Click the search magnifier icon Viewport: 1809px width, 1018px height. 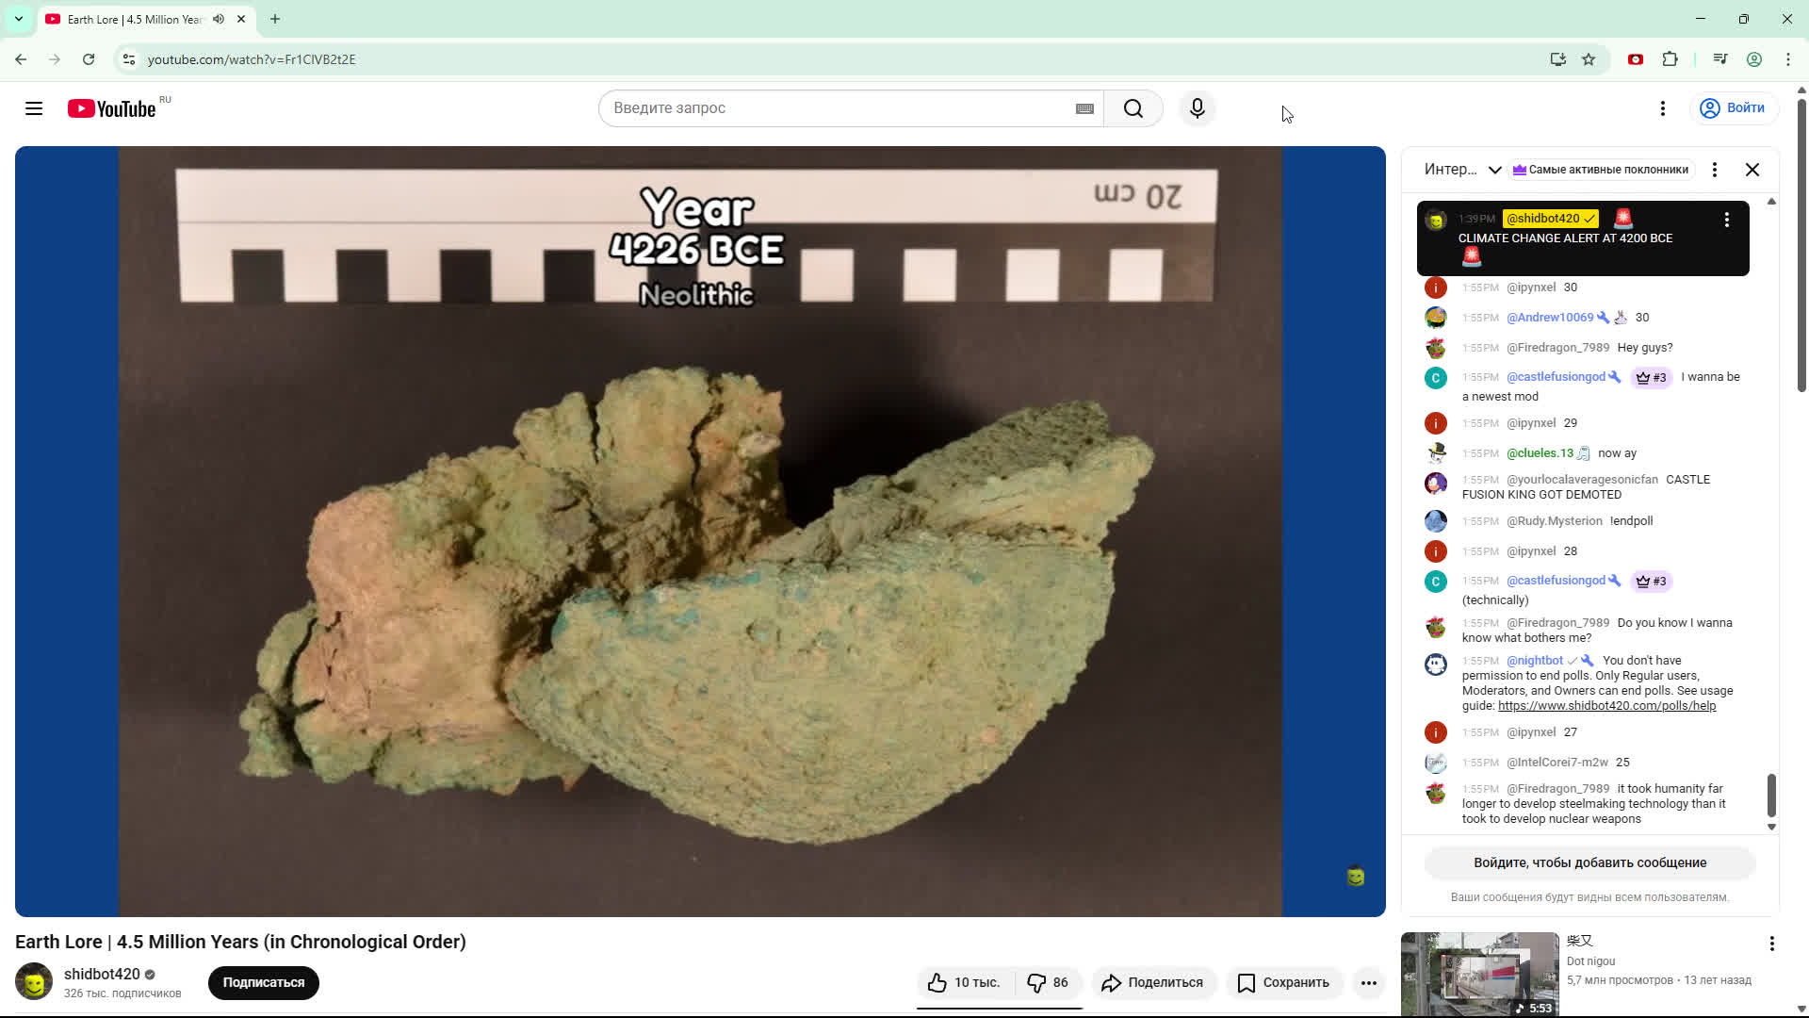pyautogui.click(x=1133, y=107)
